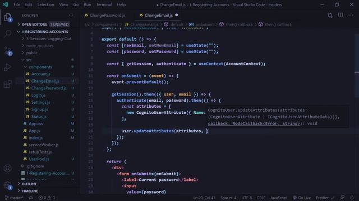Viewport: 359px width, 201px height.
Task: Open Problems panel via errors and warnings count
Action: [x=47, y=198]
